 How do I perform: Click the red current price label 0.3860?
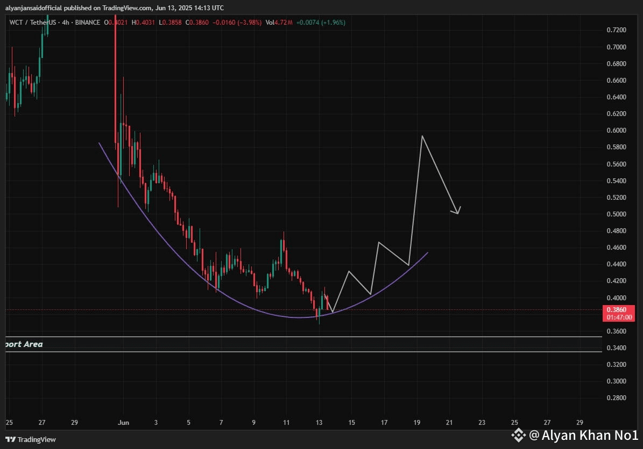(x=618, y=313)
